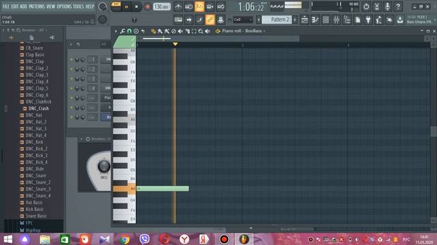Open pattern options arrow left of Pattern 2

(x=259, y=20)
